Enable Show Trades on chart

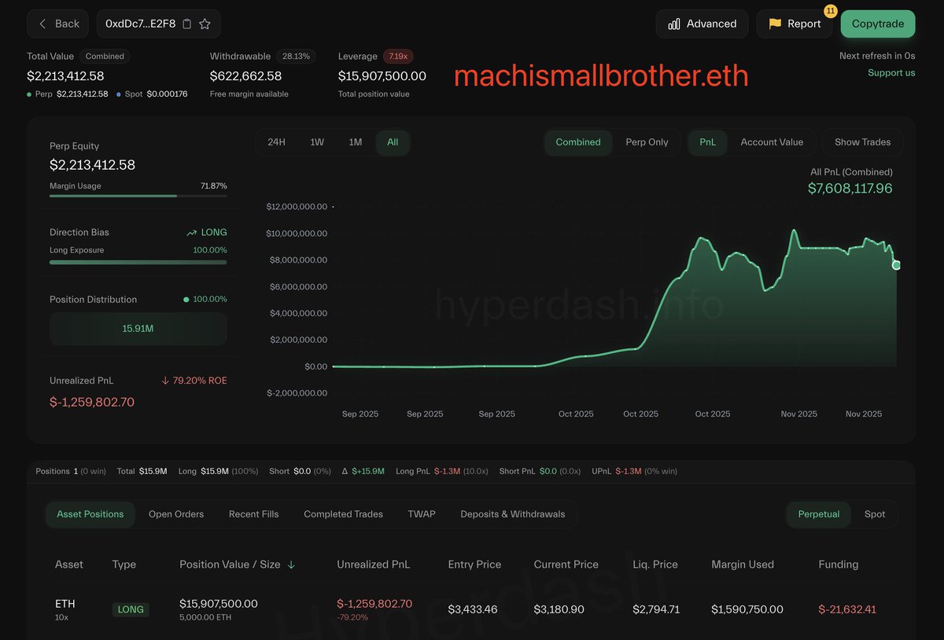pyautogui.click(x=862, y=142)
